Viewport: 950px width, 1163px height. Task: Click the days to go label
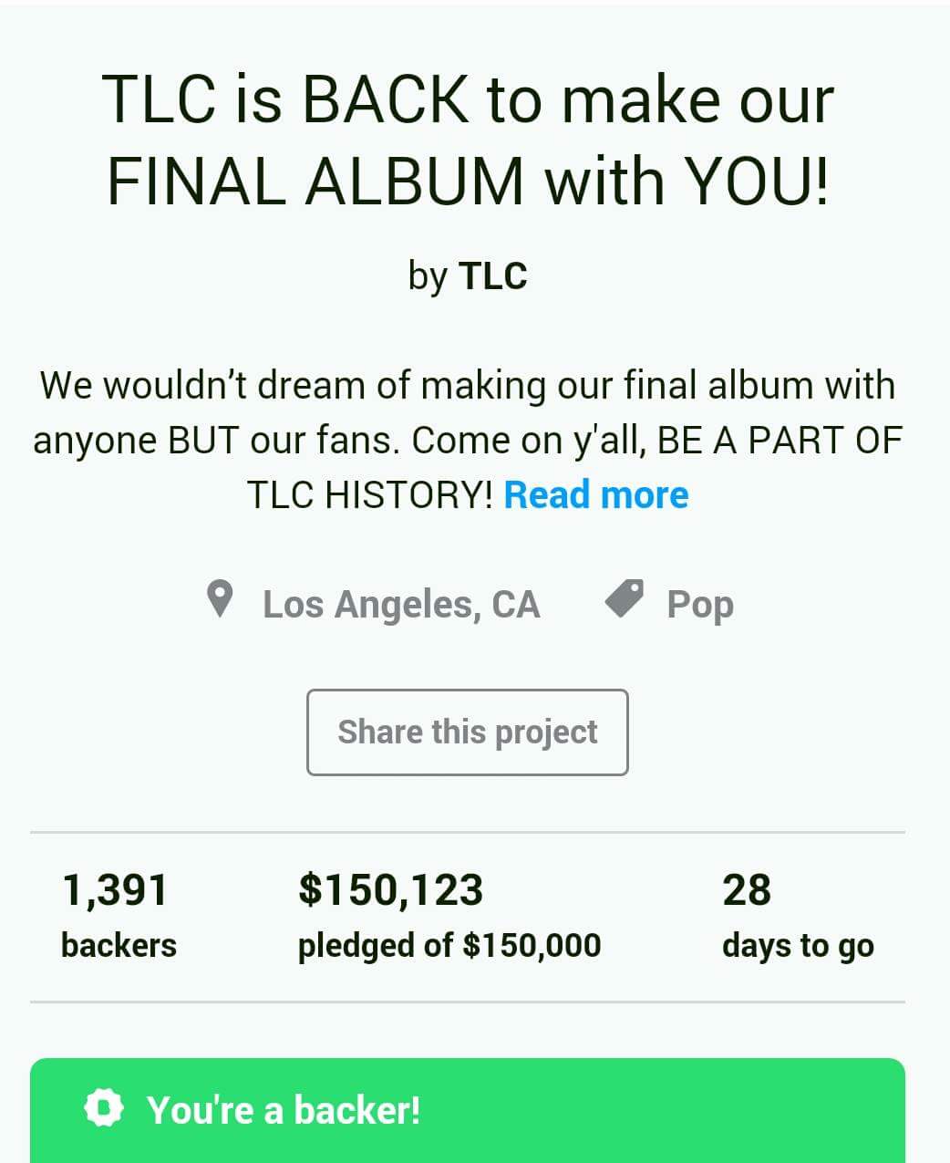[x=798, y=946]
